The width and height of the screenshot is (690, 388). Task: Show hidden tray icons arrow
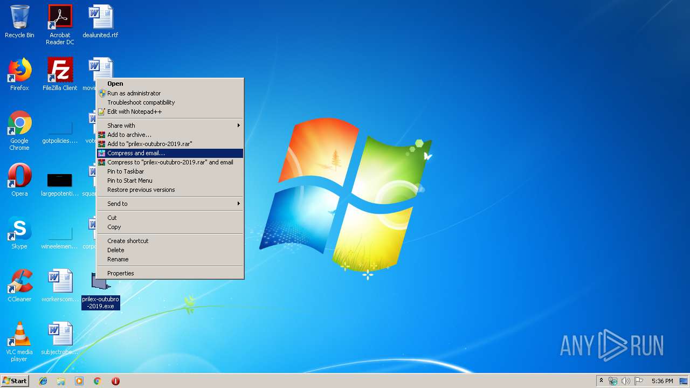601,381
